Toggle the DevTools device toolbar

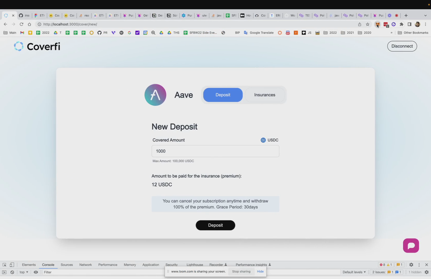(12, 265)
